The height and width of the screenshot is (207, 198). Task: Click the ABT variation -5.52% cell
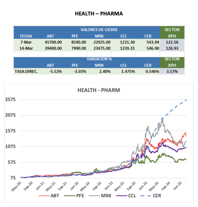(x=55, y=71)
